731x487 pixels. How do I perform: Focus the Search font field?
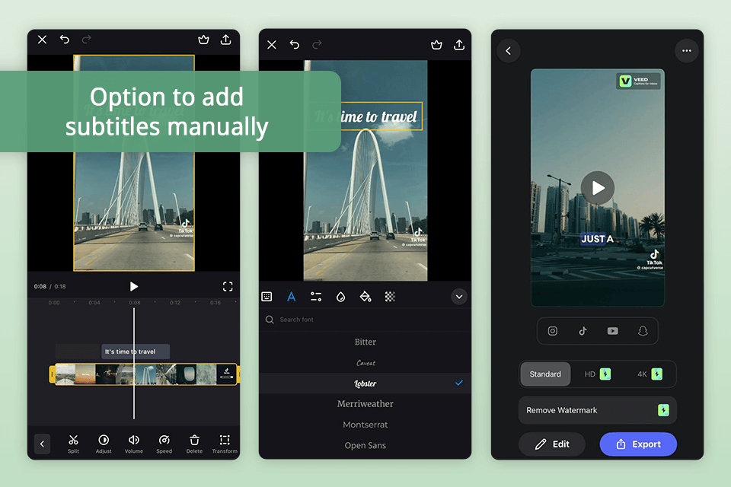[365, 320]
